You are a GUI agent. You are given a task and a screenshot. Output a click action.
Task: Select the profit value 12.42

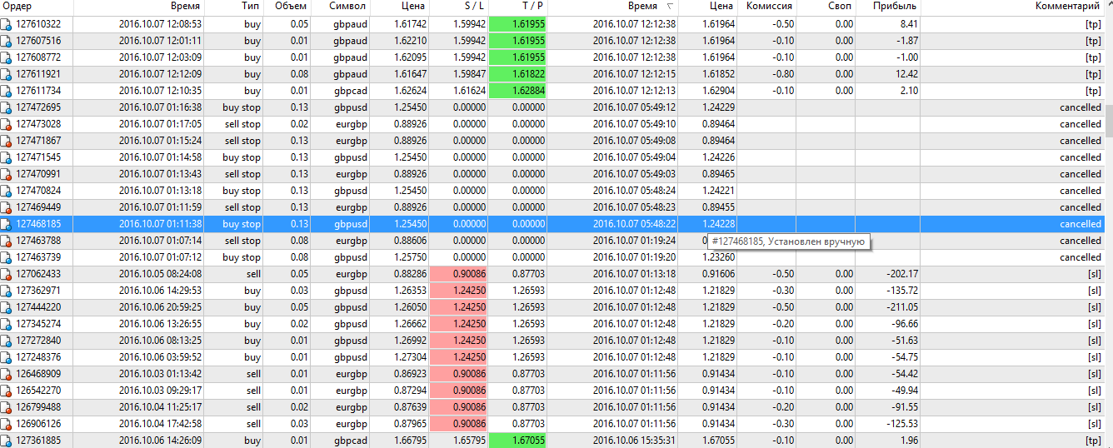pyautogui.click(x=906, y=74)
